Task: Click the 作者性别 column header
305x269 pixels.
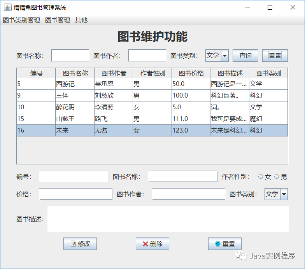Action: (x=152, y=73)
